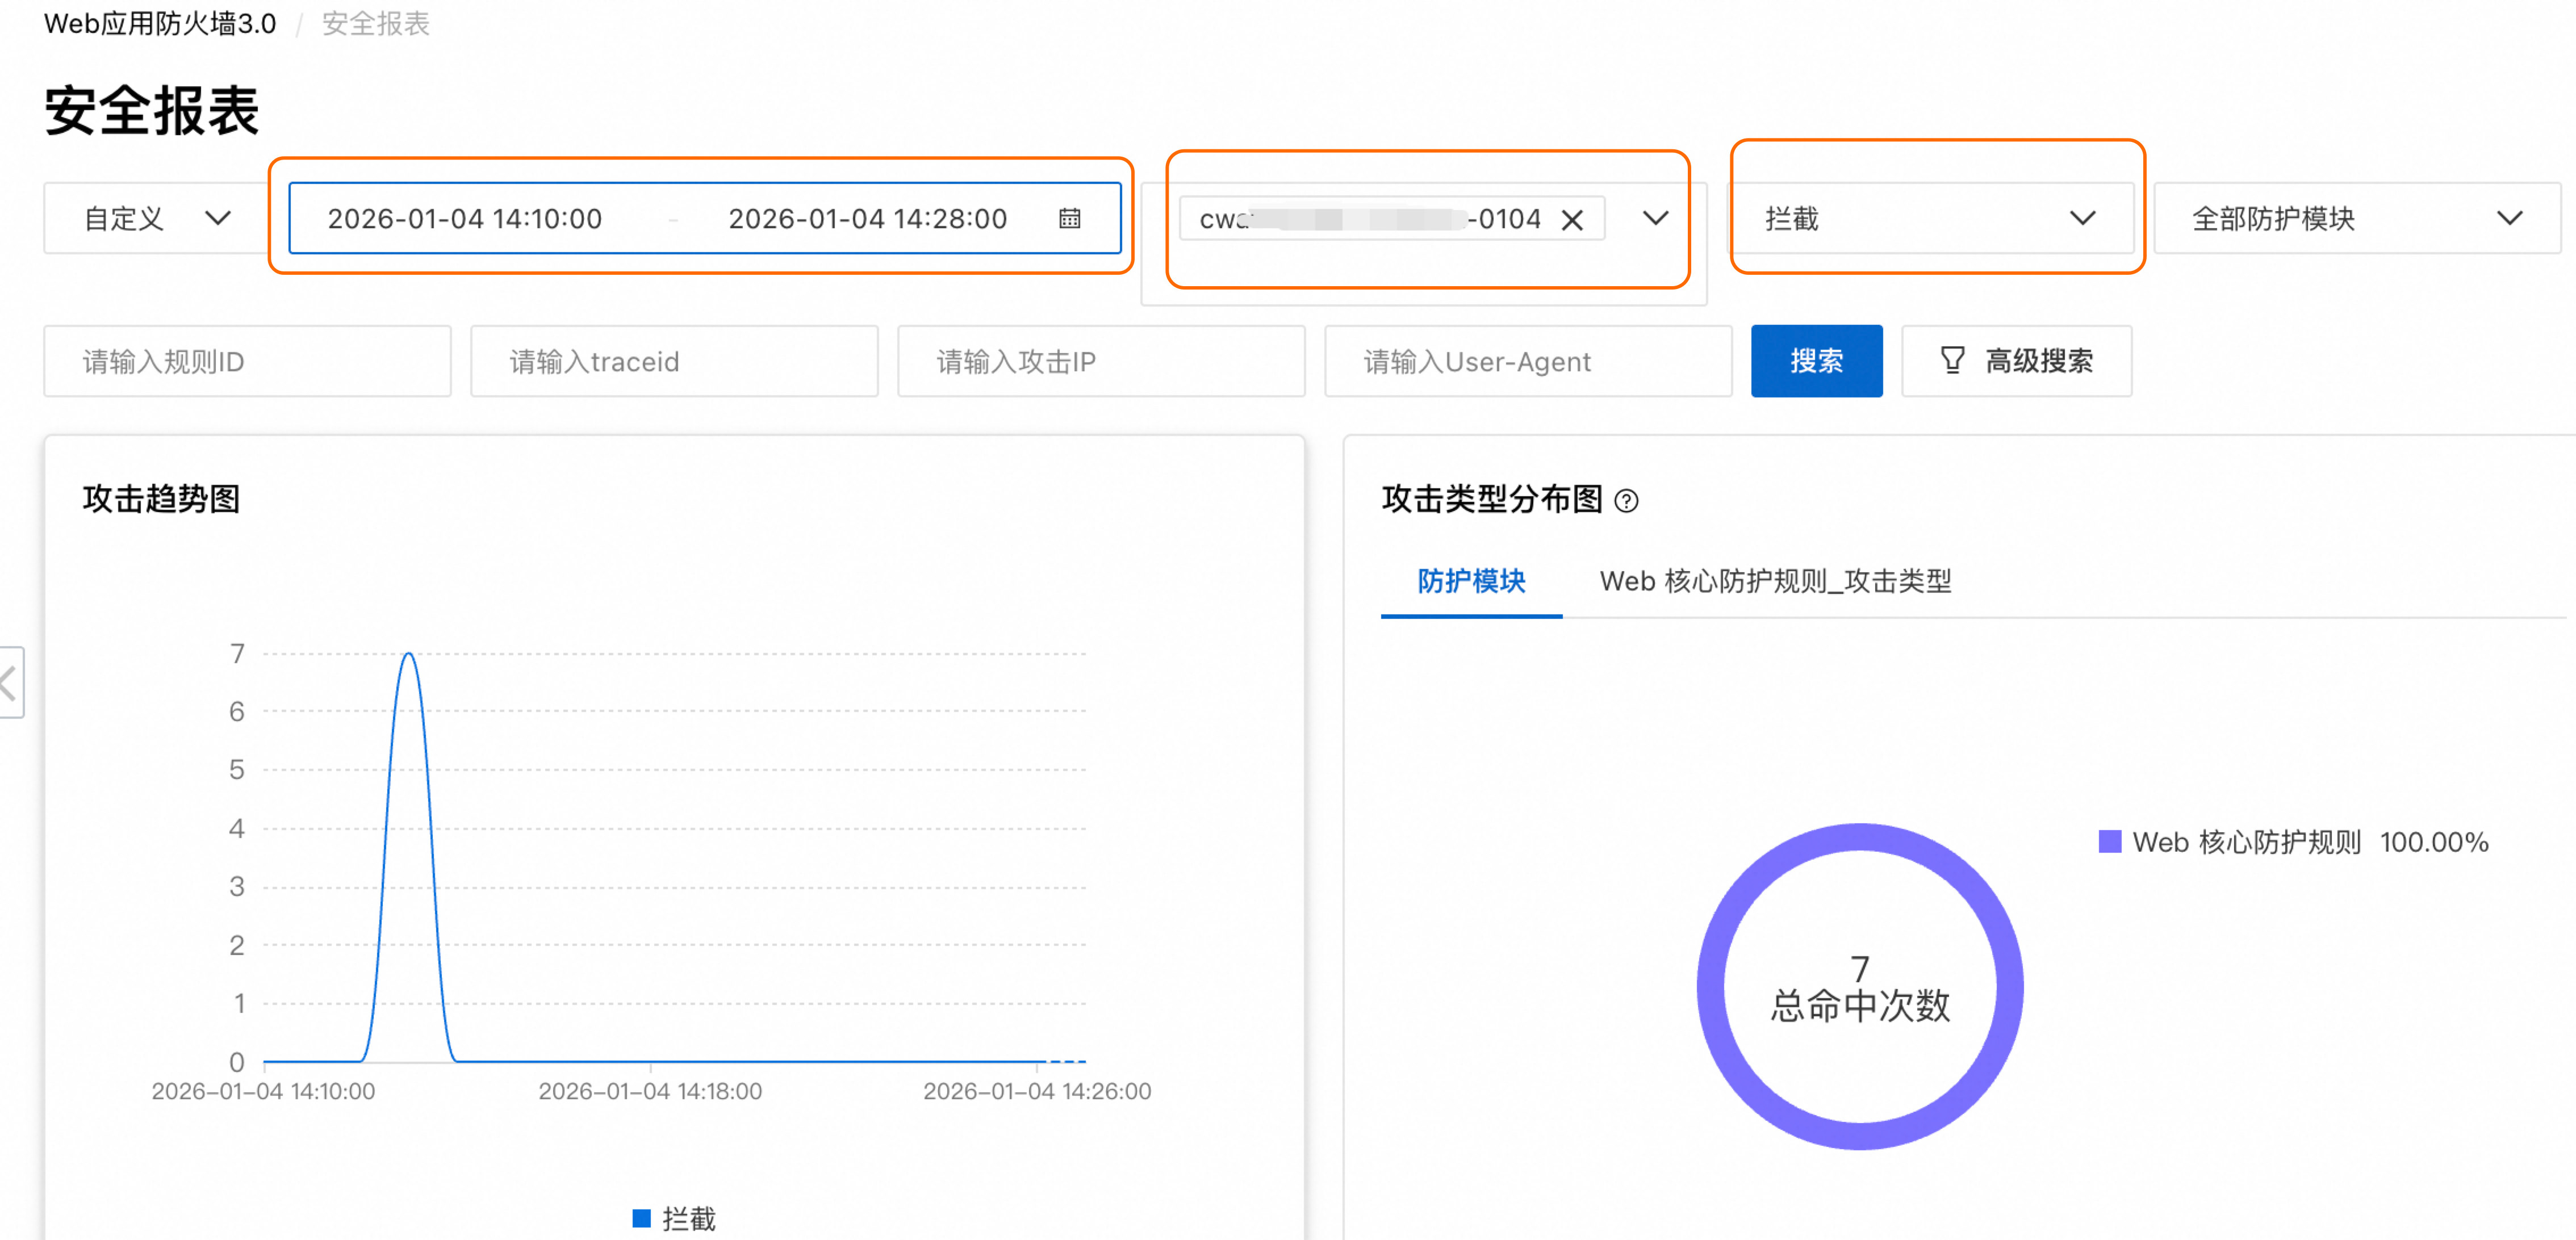Open Web应用防火墙3.0 breadcrumb link
Image resolution: width=2576 pixels, height=1240 pixels.
tap(160, 23)
